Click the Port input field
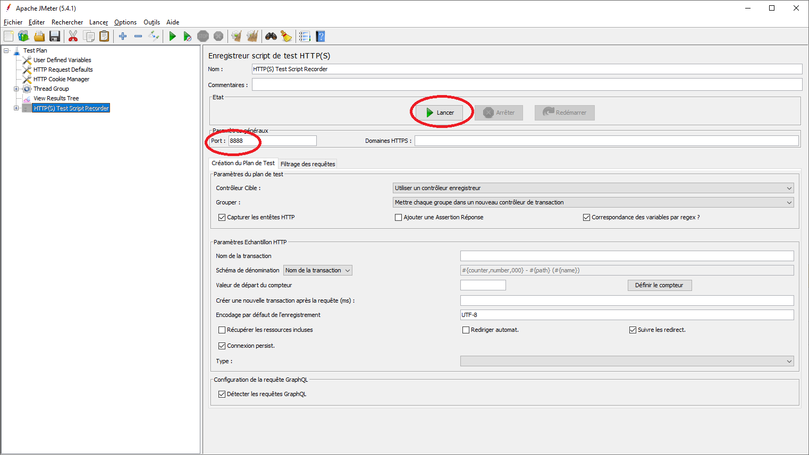 (272, 141)
